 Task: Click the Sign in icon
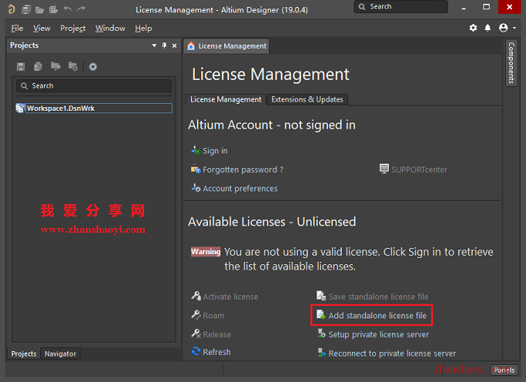[x=196, y=150]
